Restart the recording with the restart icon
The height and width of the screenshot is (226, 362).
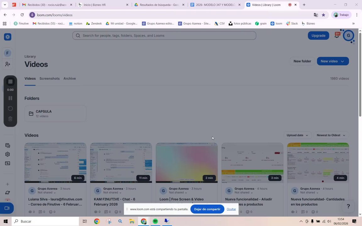pos(10,108)
